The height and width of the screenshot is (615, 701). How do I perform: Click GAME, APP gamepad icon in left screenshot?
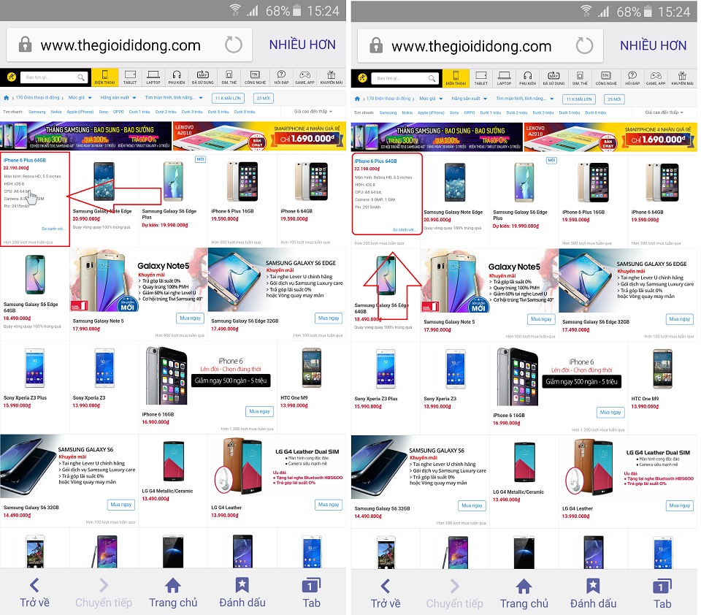coord(305,77)
